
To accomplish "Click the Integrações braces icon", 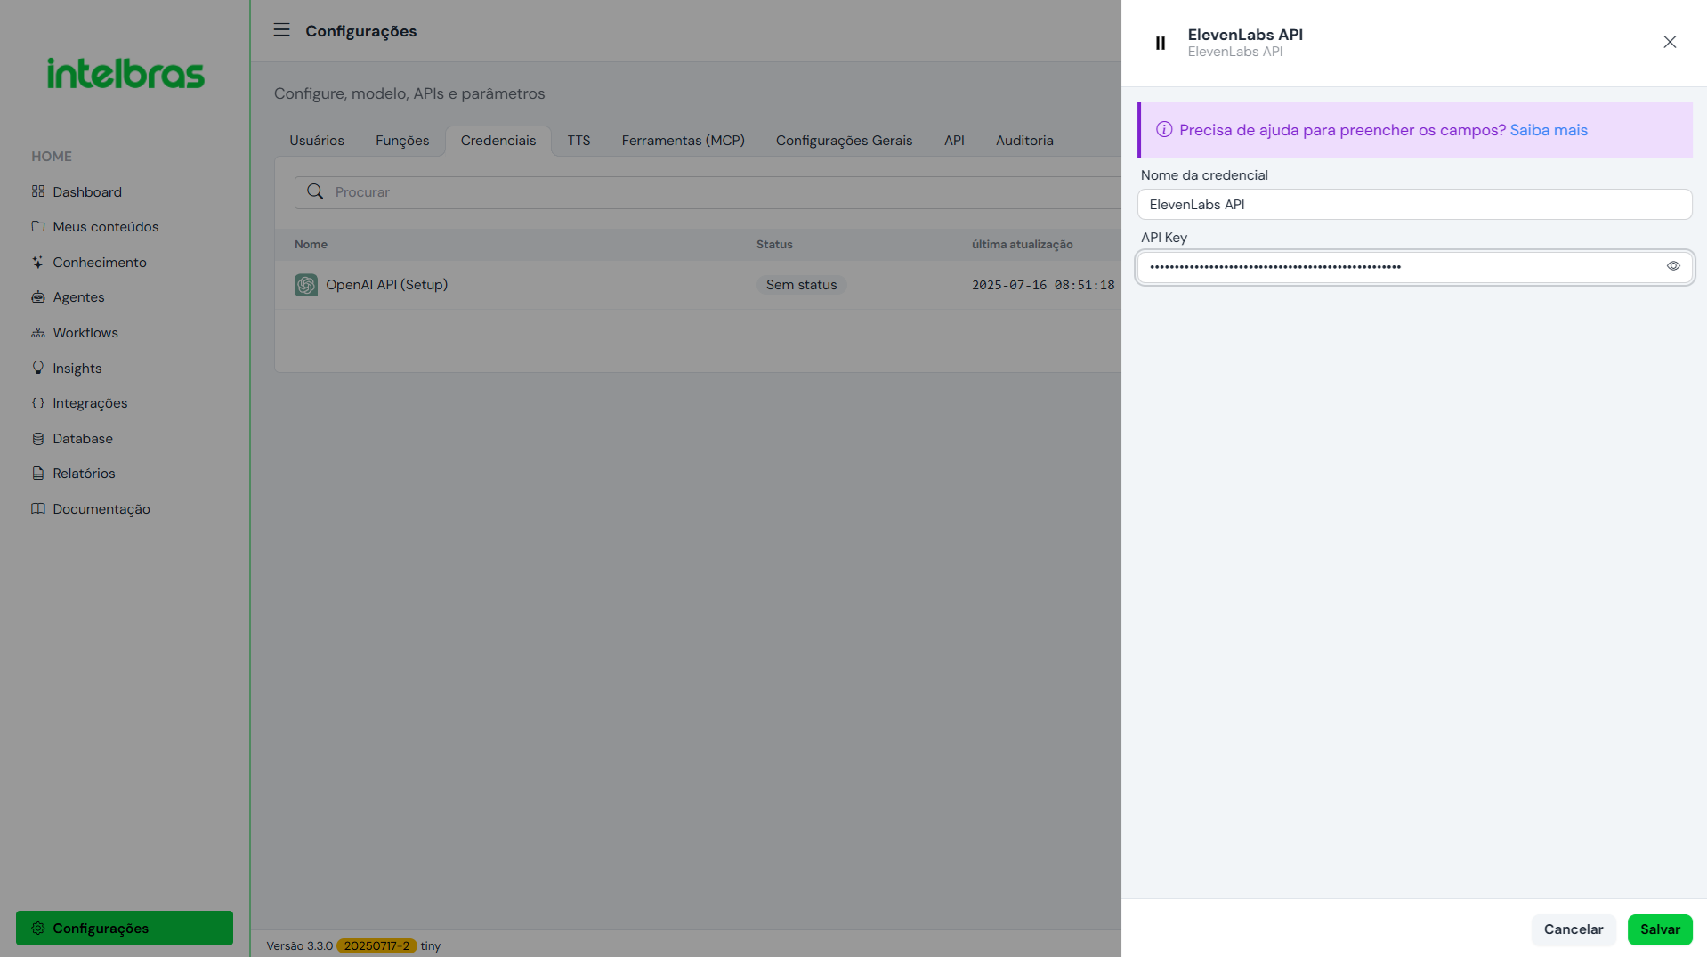I will point(37,402).
